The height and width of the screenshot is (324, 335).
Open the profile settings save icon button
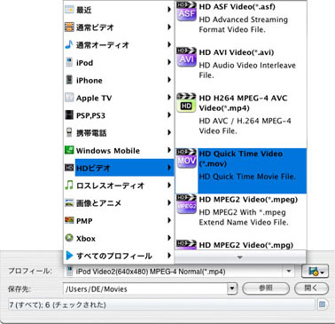click(x=315, y=271)
